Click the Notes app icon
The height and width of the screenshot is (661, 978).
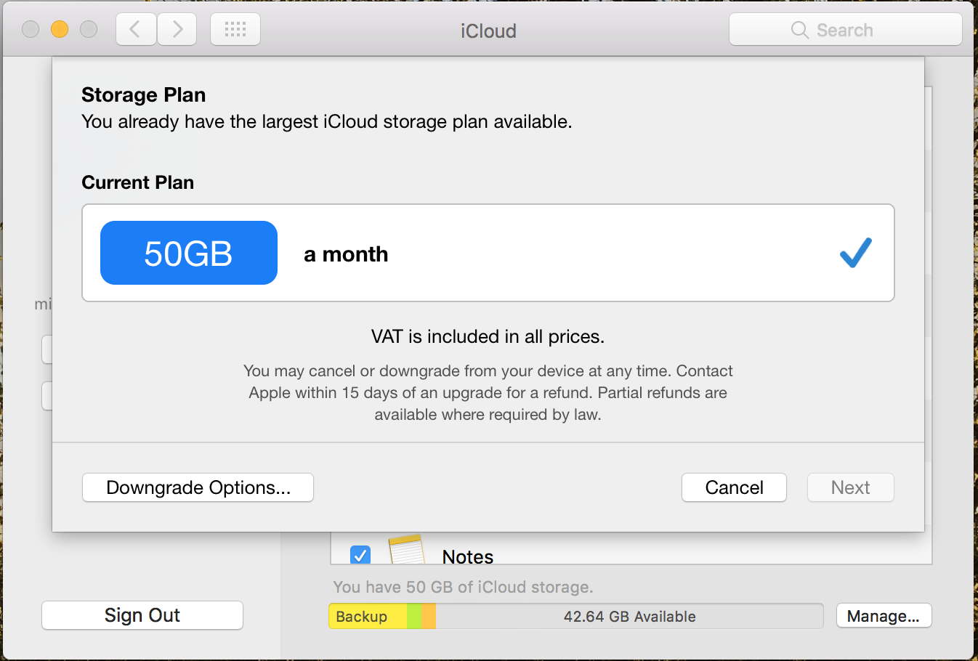(406, 550)
